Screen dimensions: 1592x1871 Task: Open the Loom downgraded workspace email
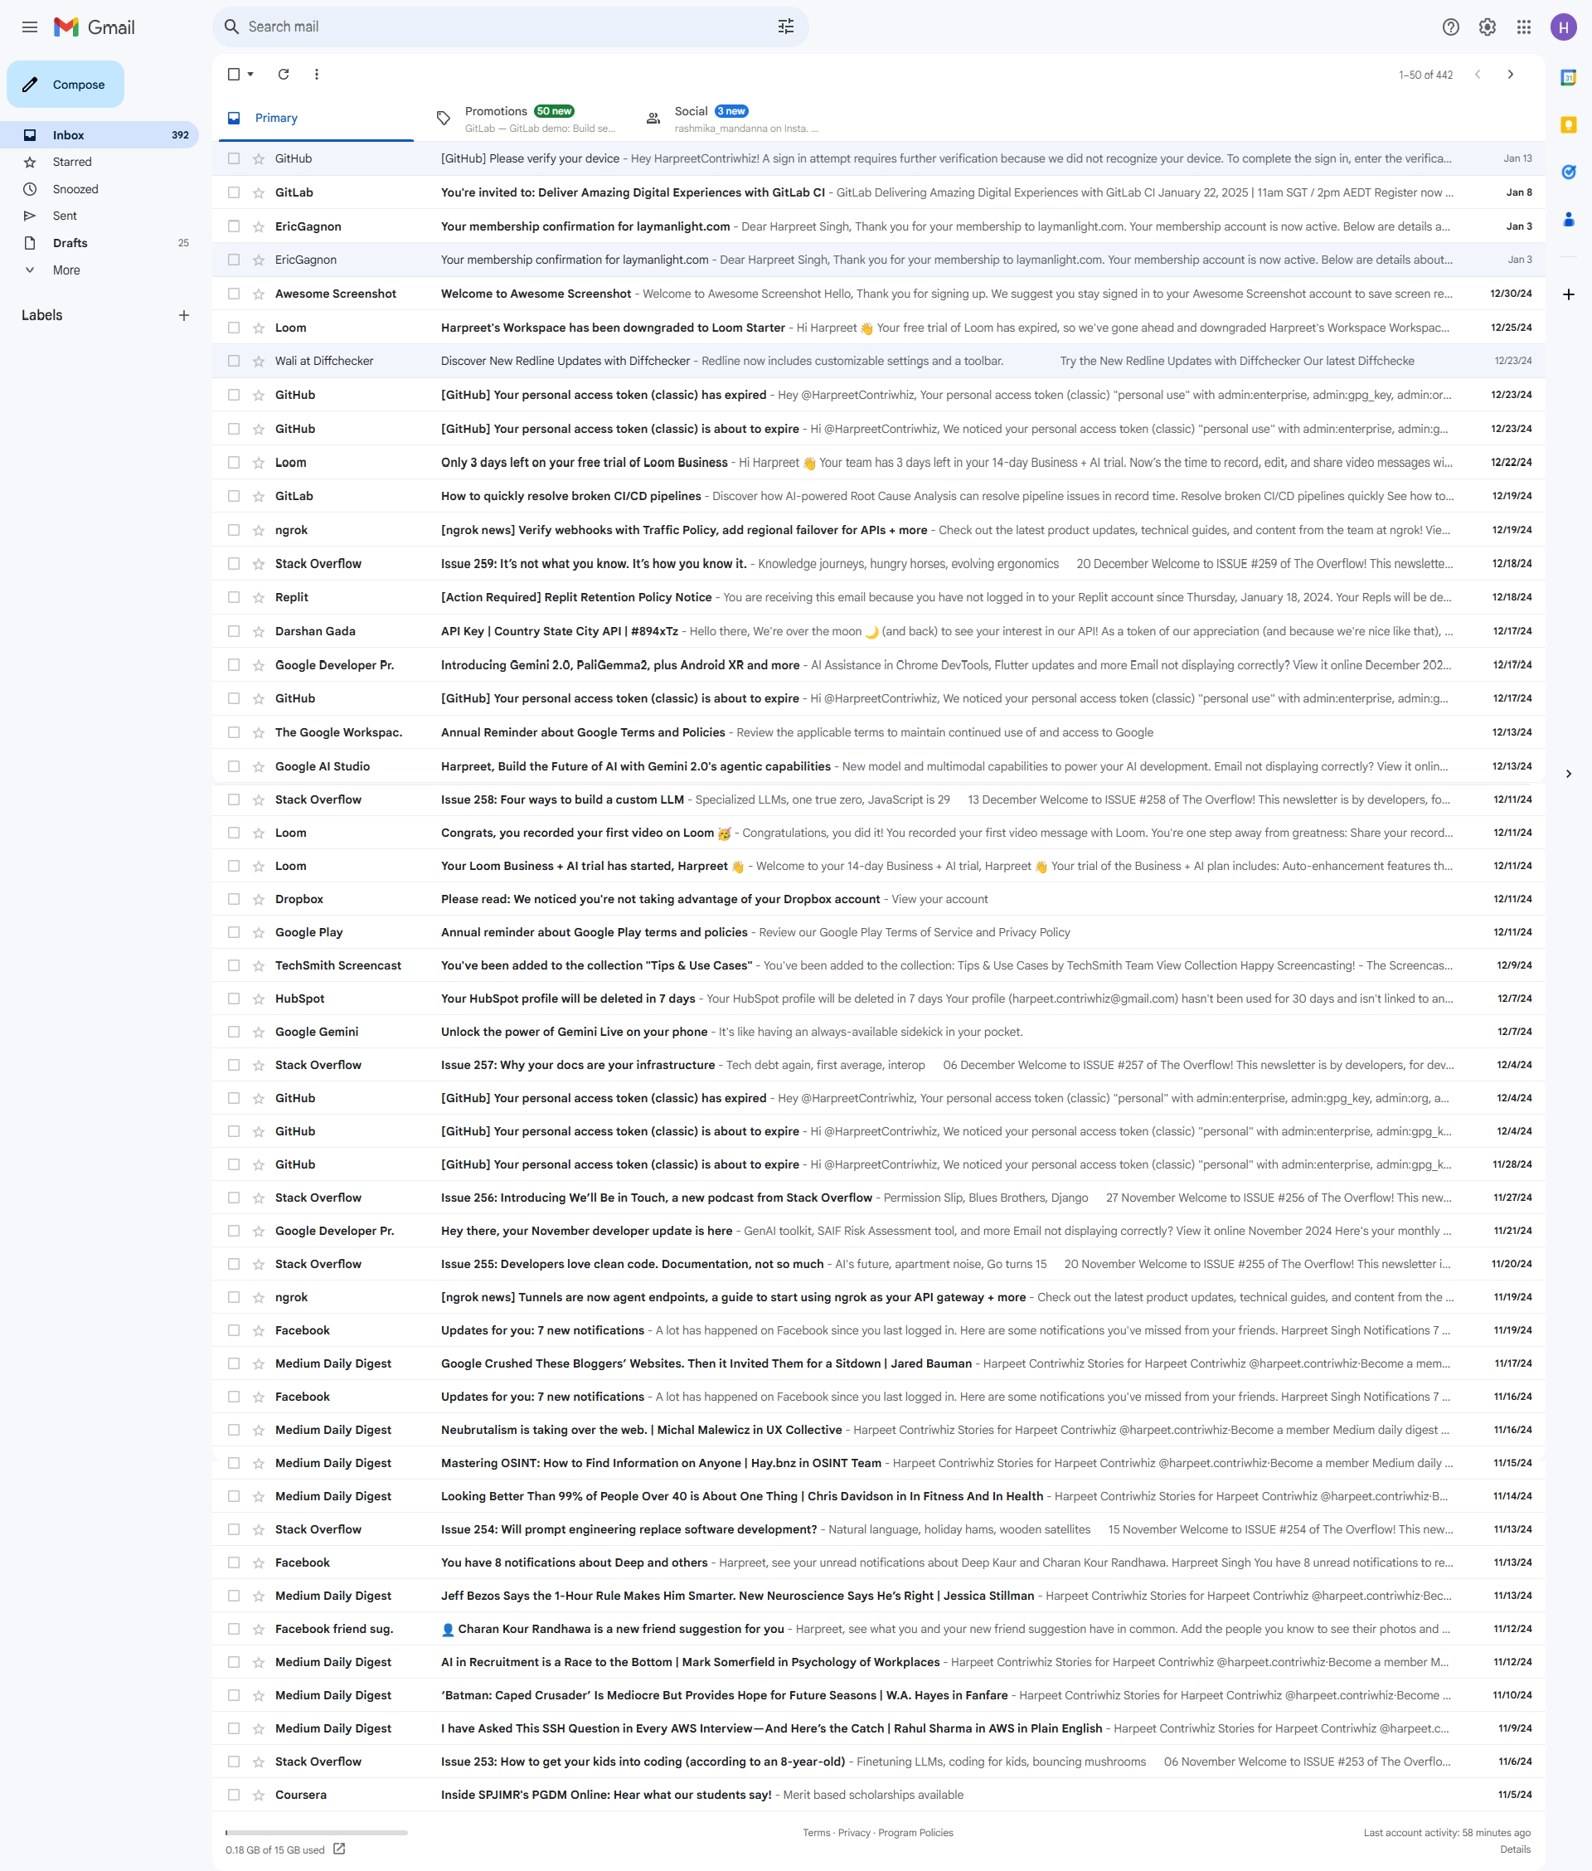(x=878, y=328)
